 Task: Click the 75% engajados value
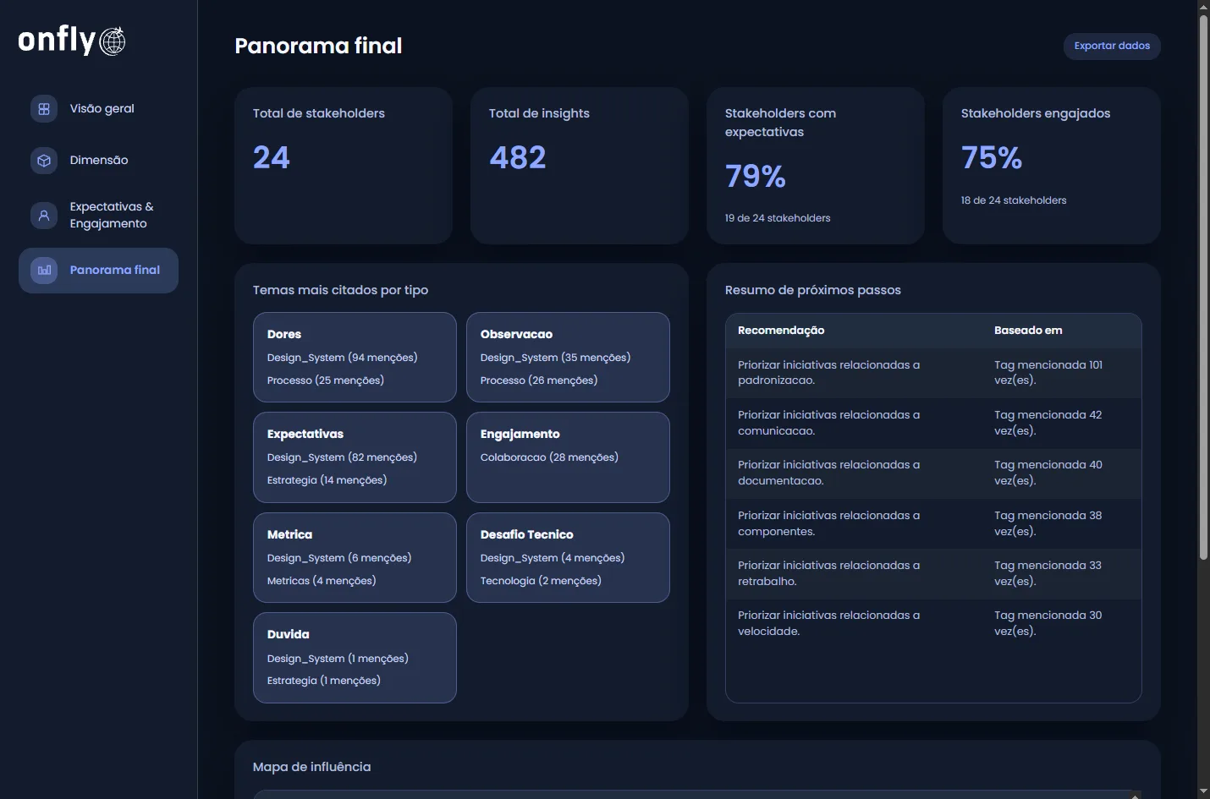pos(992,158)
